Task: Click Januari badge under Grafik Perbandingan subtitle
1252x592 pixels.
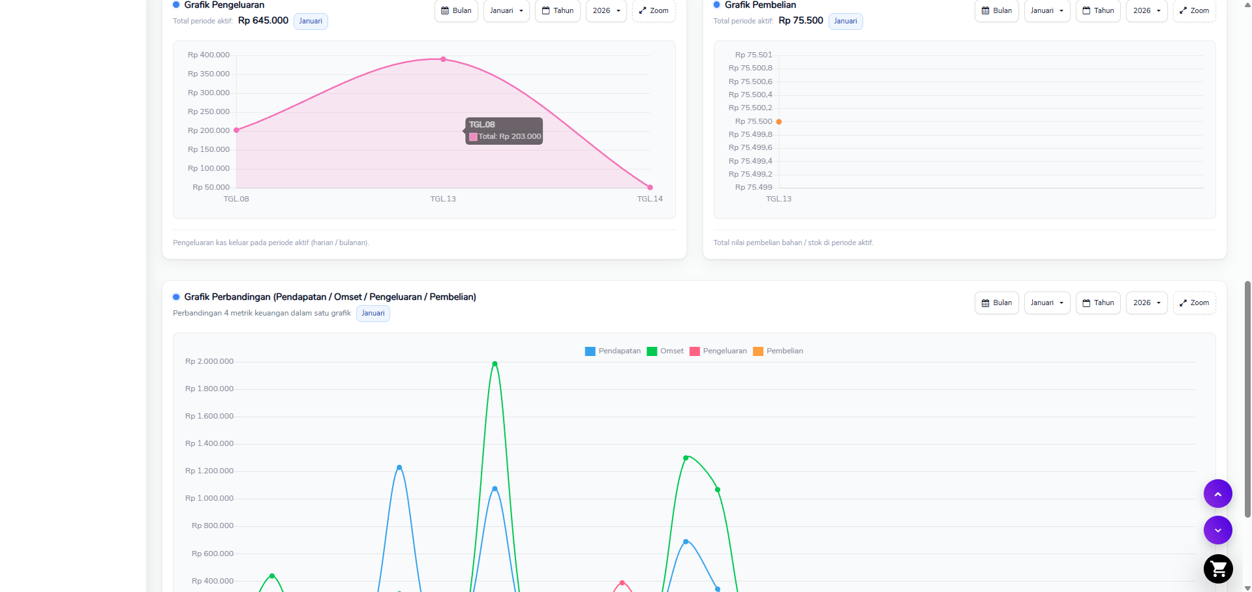Action: click(373, 313)
